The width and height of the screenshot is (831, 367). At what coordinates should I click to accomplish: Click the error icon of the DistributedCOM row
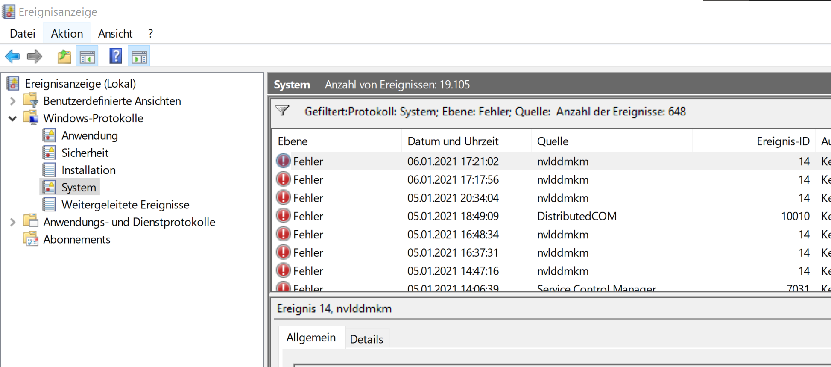coord(283,216)
